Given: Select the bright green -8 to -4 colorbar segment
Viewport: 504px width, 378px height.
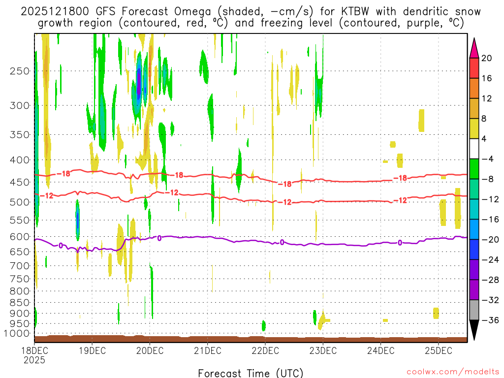Looking at the screenshot, I should click(474, 169).
